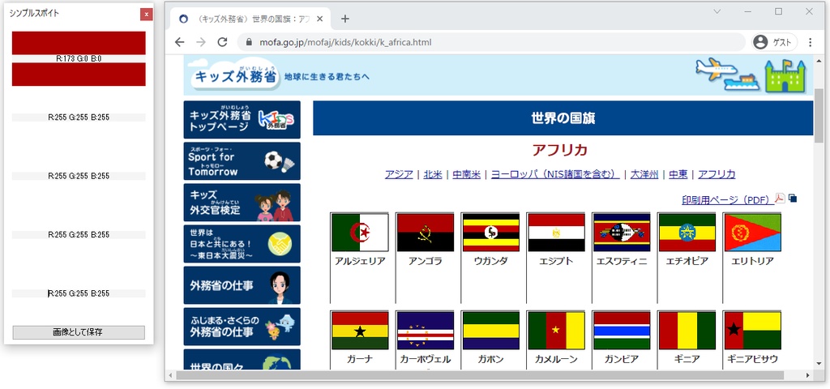Reload the page with refresh icon
This screenshot has width=830, height=389.
(222, 42)
